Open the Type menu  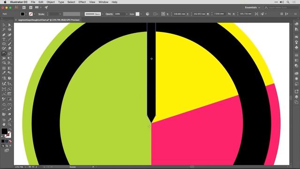tap(61, 2)
